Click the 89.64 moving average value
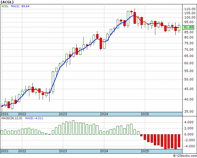Image resolution: width=197 pixels, height=158 pixels. 25,6
